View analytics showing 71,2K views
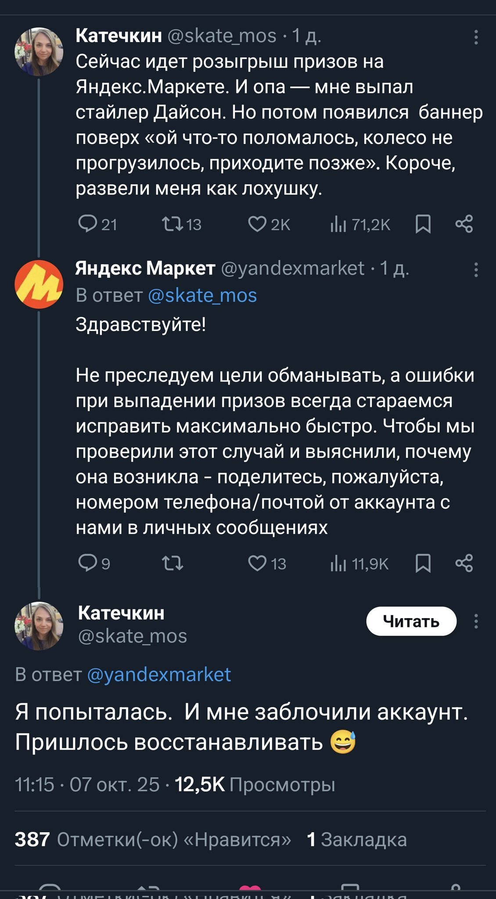This screenshot has width=496, height=899. coord(360,225)
